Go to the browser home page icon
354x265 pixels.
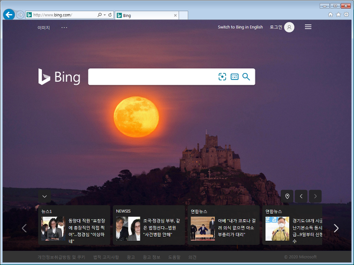[x=330, y=15]
